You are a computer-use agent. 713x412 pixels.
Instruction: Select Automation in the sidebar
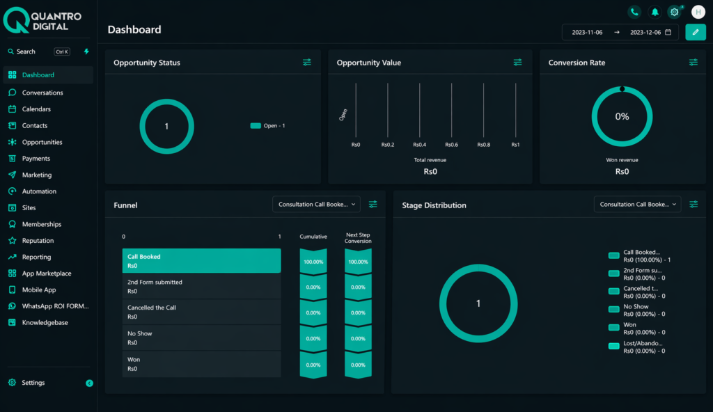(48, 191)
